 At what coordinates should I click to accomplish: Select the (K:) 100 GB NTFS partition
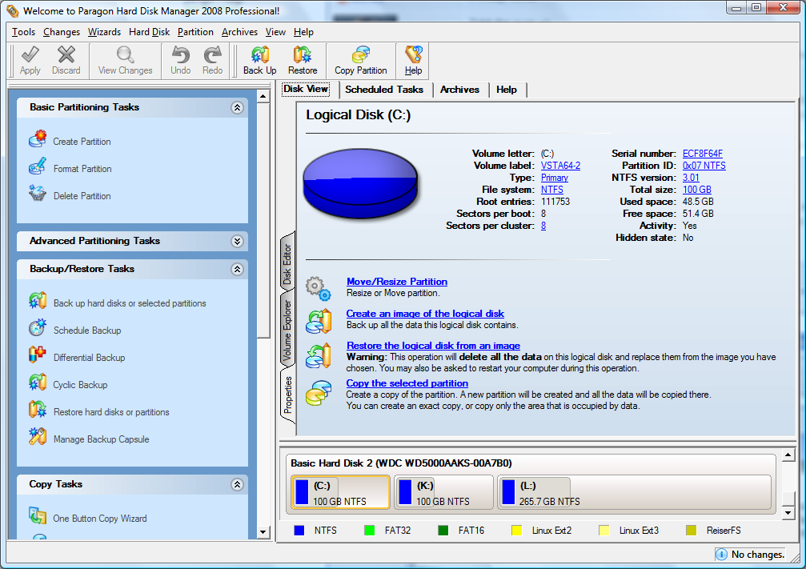pyautogui.click(x=443, y=492)
